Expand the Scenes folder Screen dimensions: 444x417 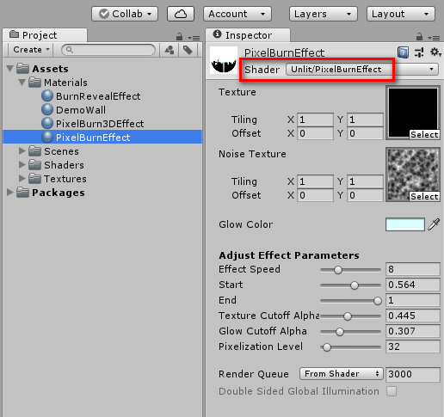22,150
